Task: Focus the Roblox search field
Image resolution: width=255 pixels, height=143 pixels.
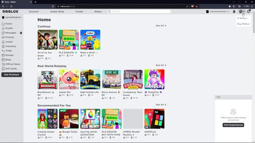Action: pos(139,12)
